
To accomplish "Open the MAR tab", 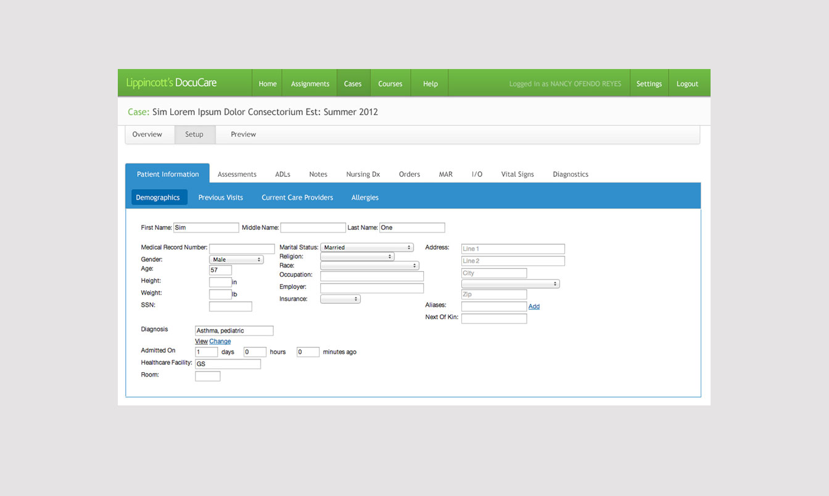I will 445,174.
